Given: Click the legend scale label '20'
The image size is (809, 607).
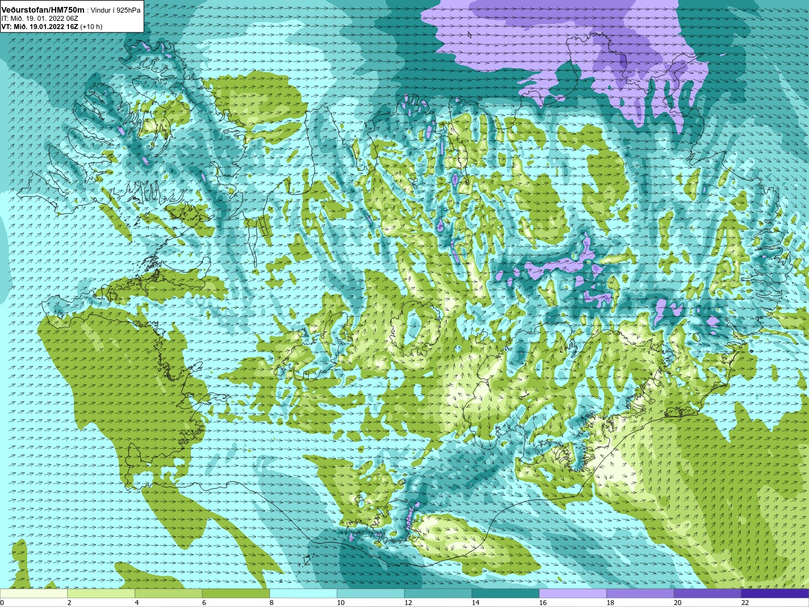Looking at the screenshot, I should [678, 603].
